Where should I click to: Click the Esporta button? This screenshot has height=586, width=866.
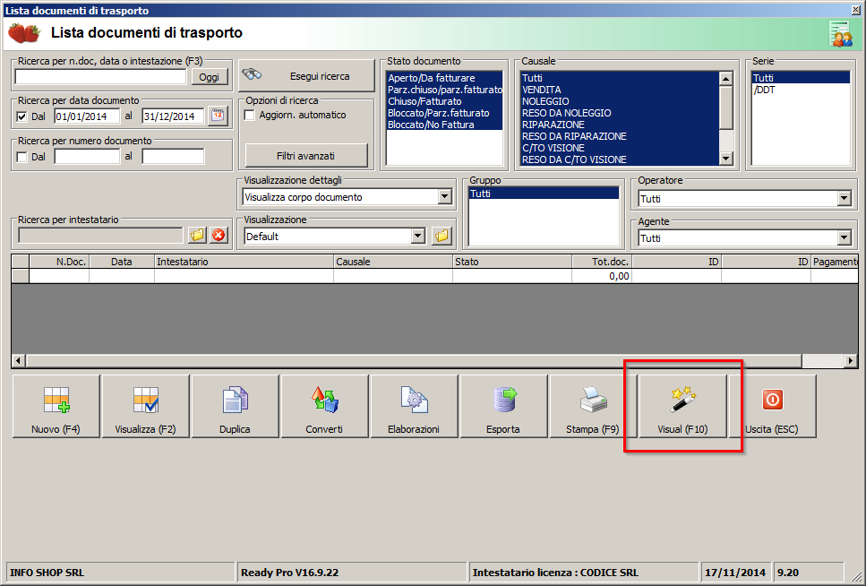coord(503,406)
